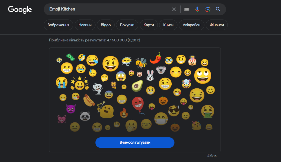Select the red chili pepper emoji
The width and height of the screenshot is (281, 162).
156,58
